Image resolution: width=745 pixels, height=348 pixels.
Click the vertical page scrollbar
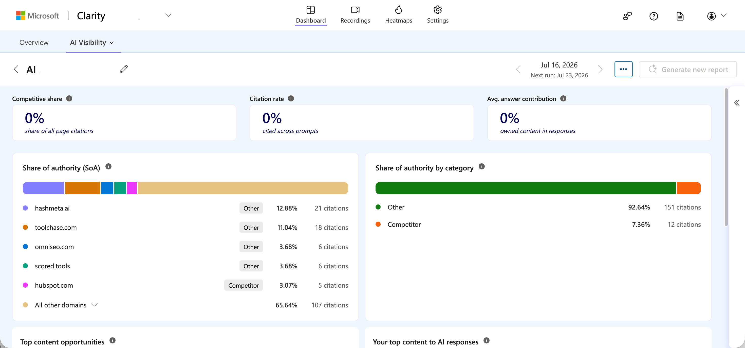pos(726,157)
